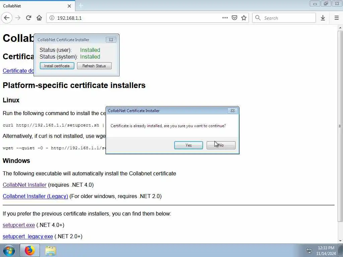Click the forward navigation arrow
Screen dimensions: 343x257
point(18,18)
